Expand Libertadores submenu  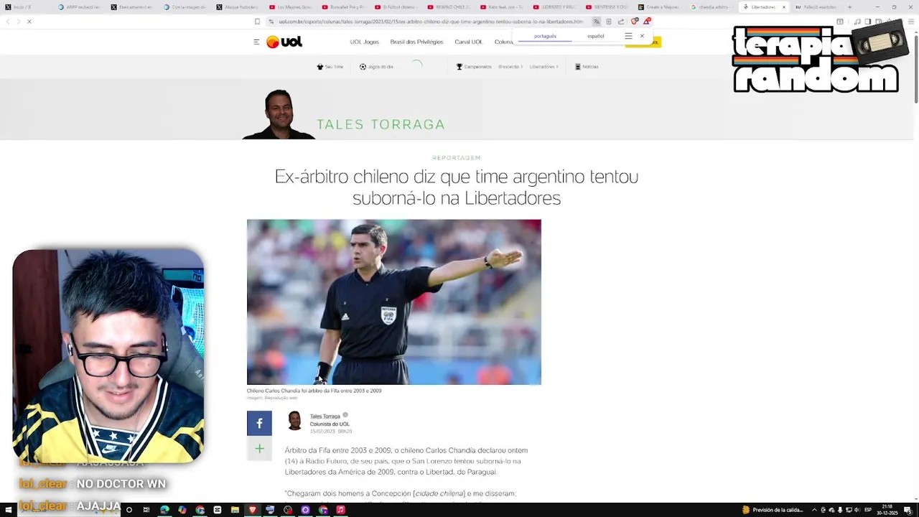tap(544, 67)
